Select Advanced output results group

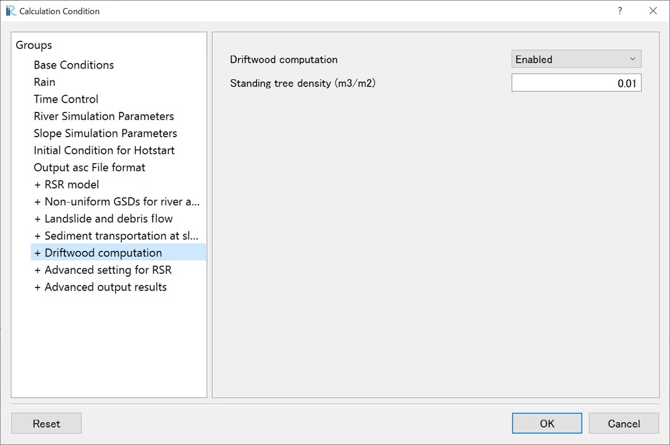pyautogui.click(x=100, y=287)
